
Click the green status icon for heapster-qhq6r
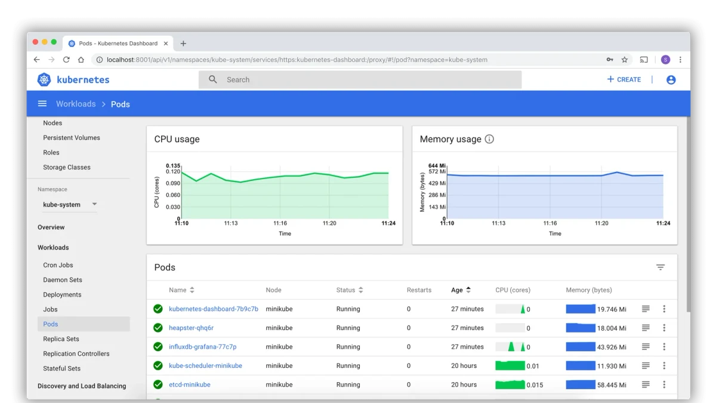pyautogui.click(x=158, y=328)
